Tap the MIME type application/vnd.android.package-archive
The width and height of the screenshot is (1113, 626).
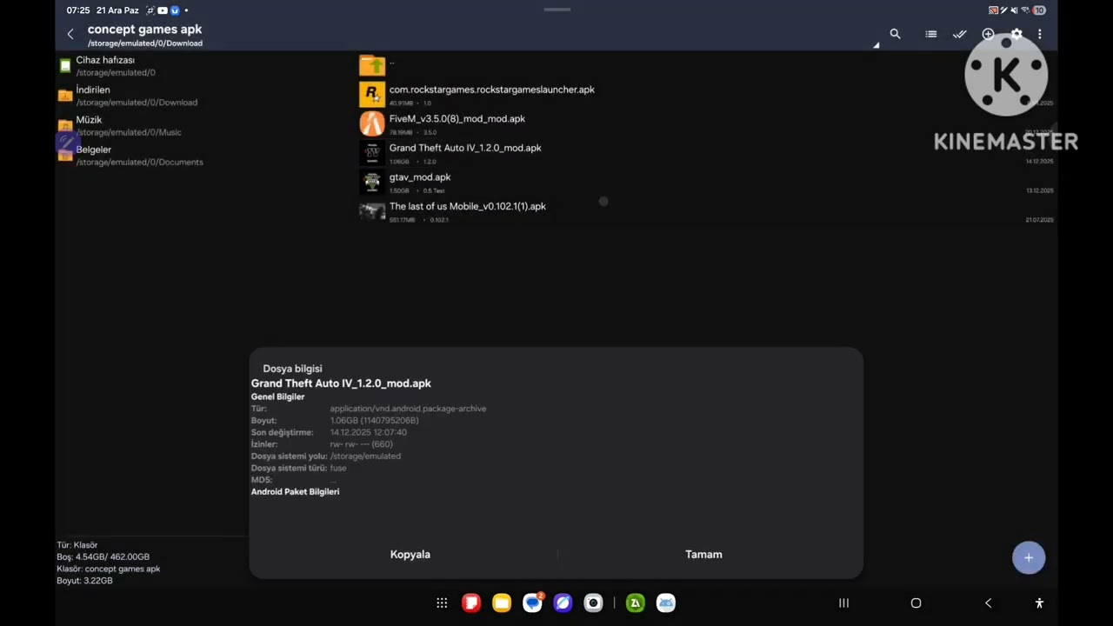click(x=408, y=409)
